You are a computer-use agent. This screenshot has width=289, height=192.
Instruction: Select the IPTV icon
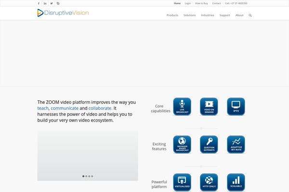click(x=236, y=107)
